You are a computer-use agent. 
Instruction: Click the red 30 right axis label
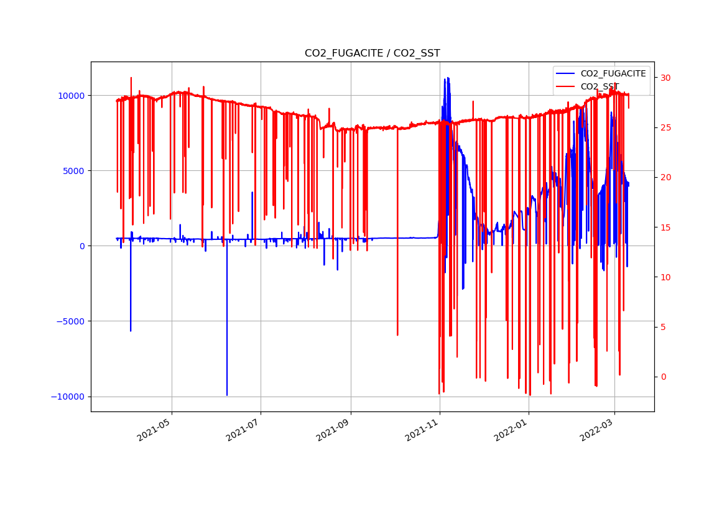(665, 78)
